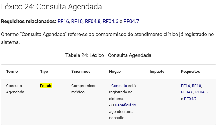Open RF10 link inside the table's Requisitos column

click(x=196, y=86)
